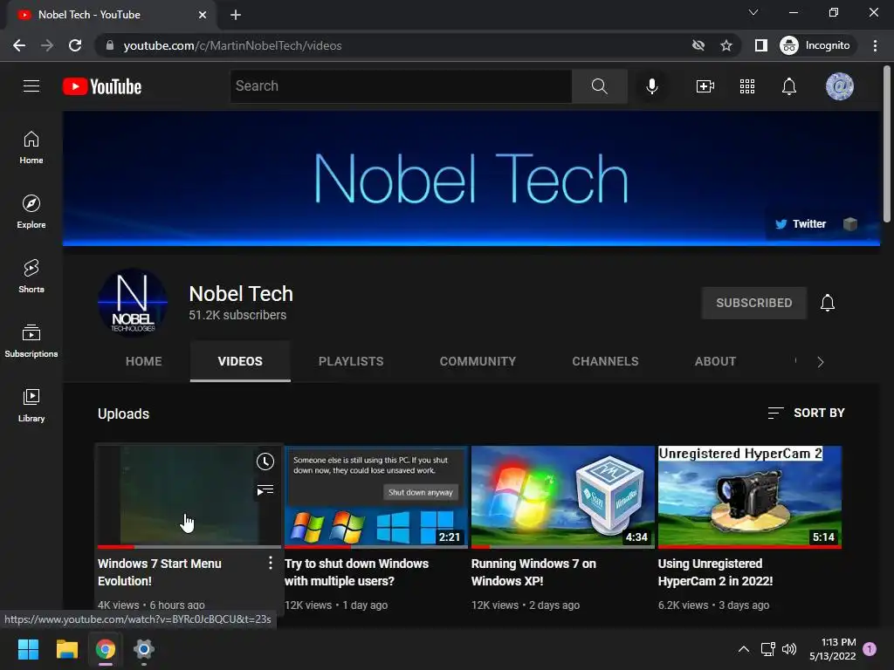Go back with browser back arrow

point(19,45)
